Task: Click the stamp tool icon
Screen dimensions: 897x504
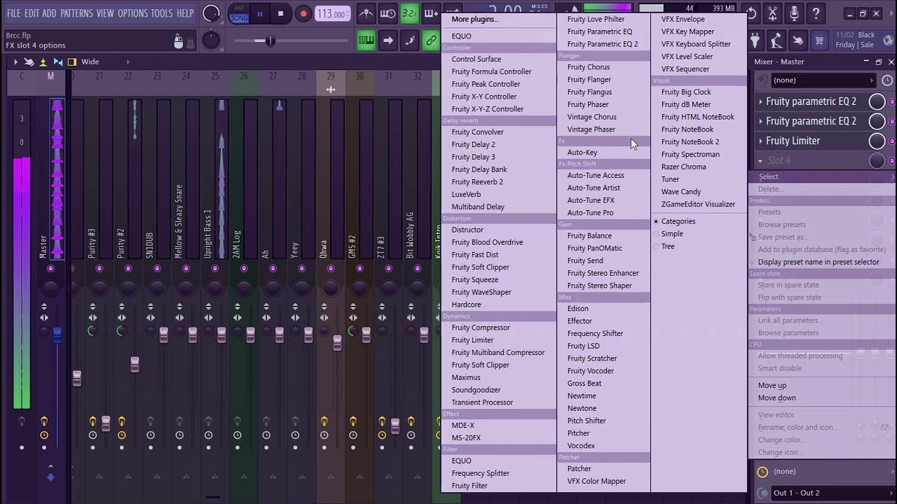Action: 776,41
